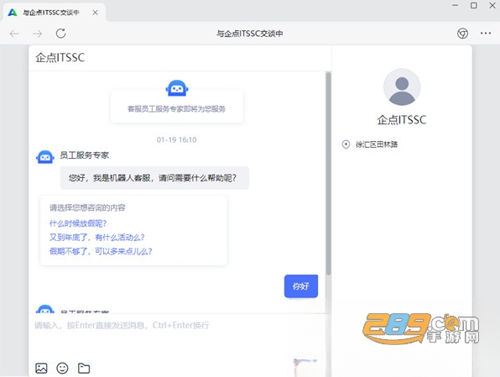Screen dimensions: 500x377
Task: Click the greeting 您好，我是机器人客服 message
Action: 154,178
